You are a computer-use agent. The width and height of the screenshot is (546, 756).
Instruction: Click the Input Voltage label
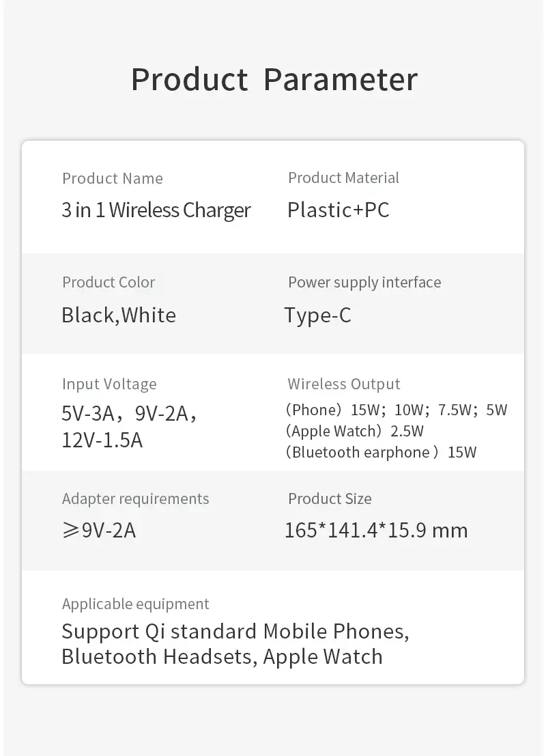(109, 384)
